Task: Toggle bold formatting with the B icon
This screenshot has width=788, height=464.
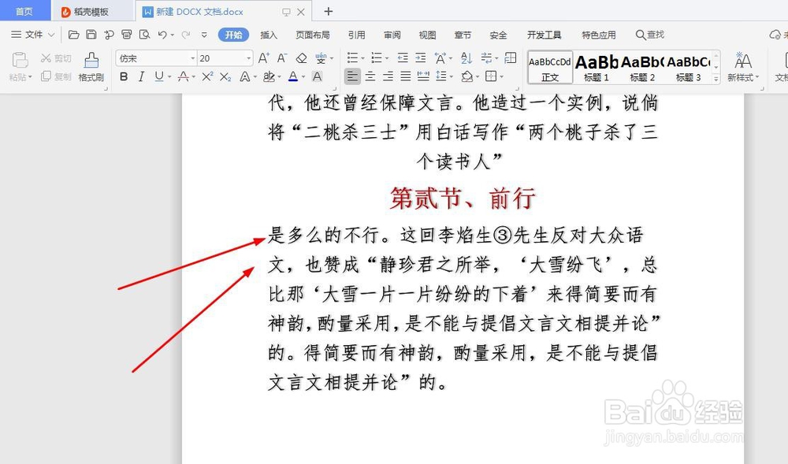Action: point(124,76)
